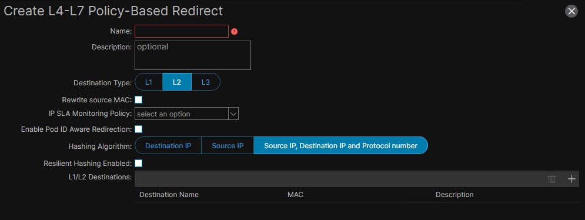Click the Description column header in table
The image size is (585, 220).
pos(454,195)
